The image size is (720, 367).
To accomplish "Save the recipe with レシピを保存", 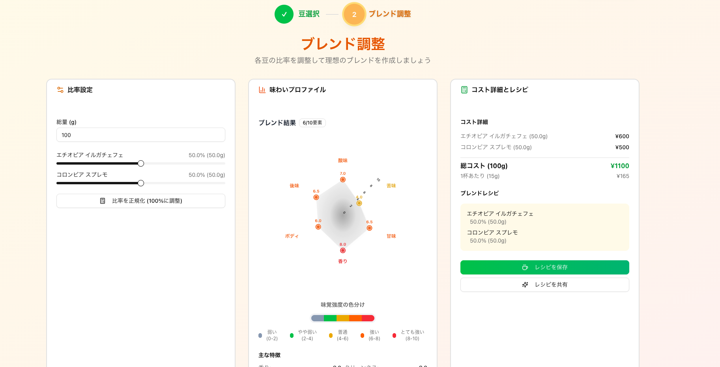I will (x=545, y=267).
